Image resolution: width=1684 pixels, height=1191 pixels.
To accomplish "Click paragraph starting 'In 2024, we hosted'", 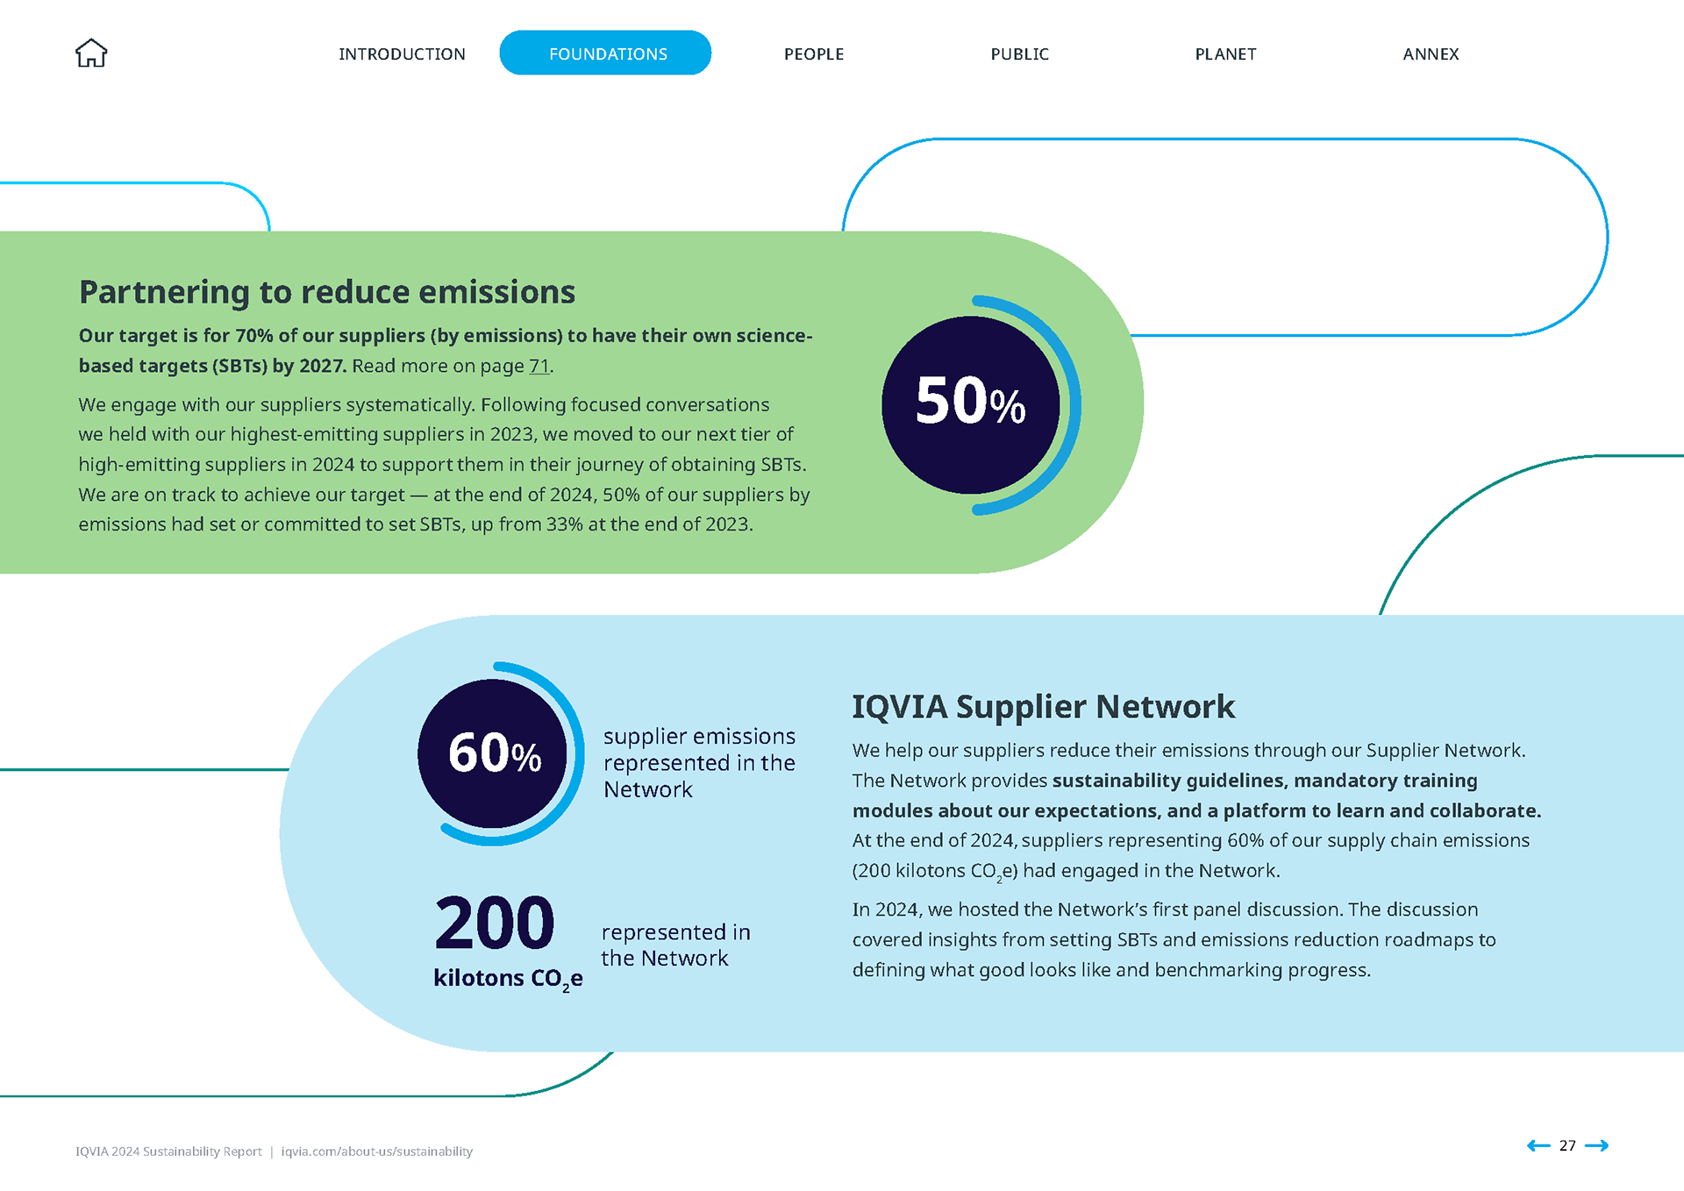I will [1174, 939].
